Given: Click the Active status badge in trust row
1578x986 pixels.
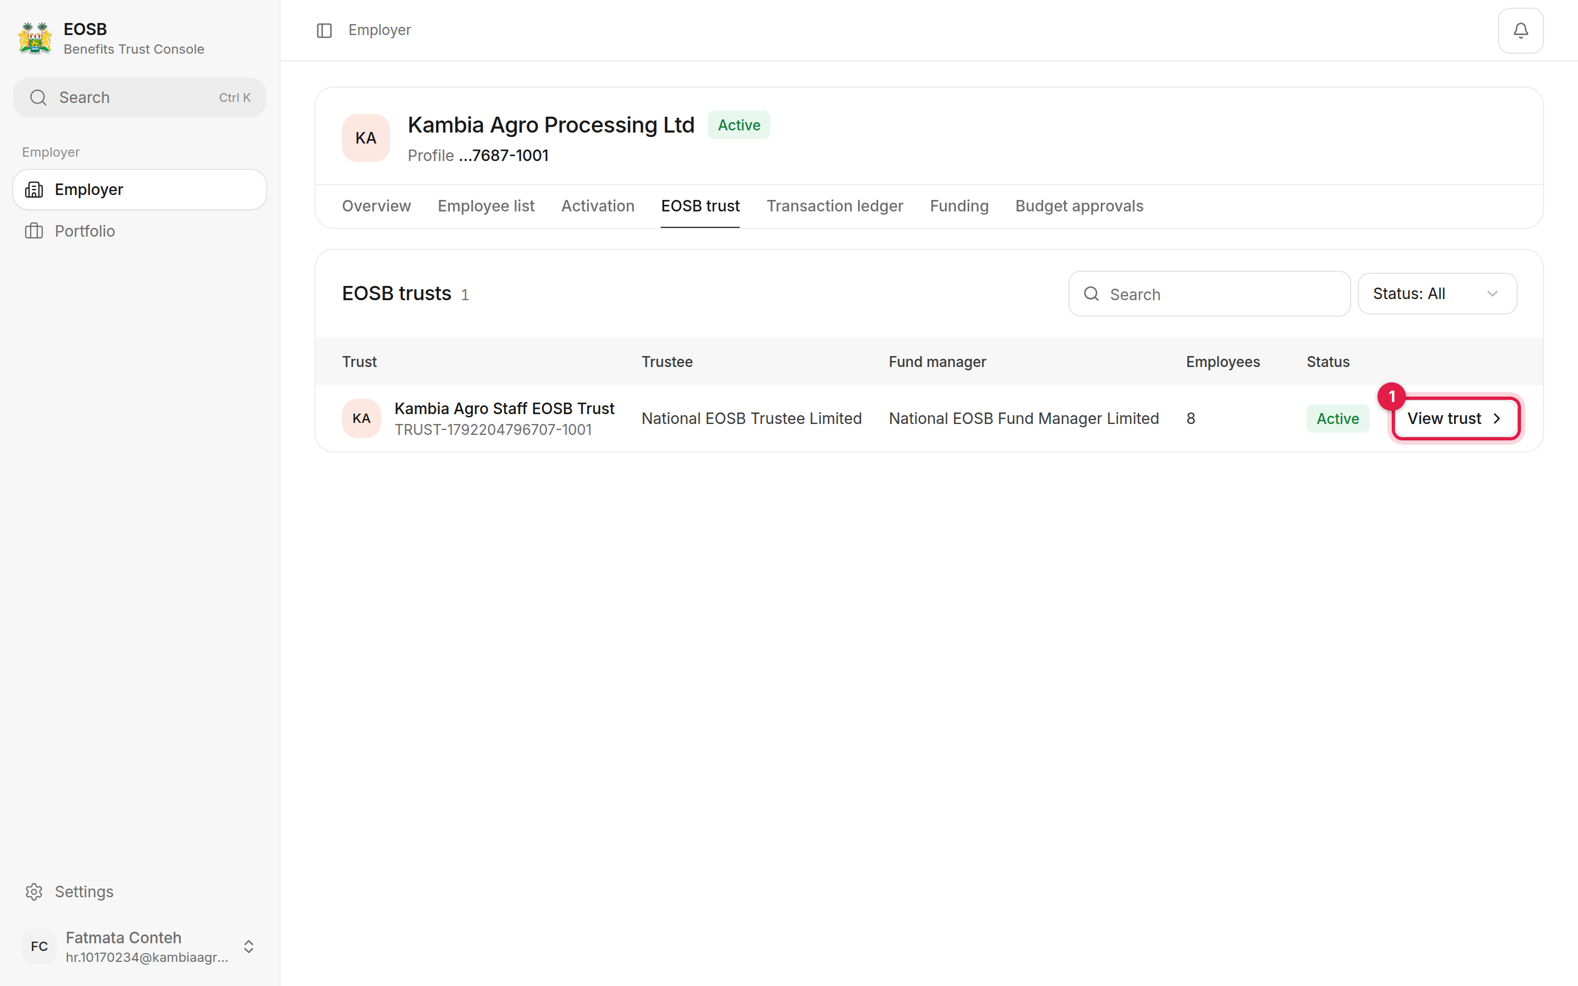Looking at the screenshot, I should coord(1337,419).
